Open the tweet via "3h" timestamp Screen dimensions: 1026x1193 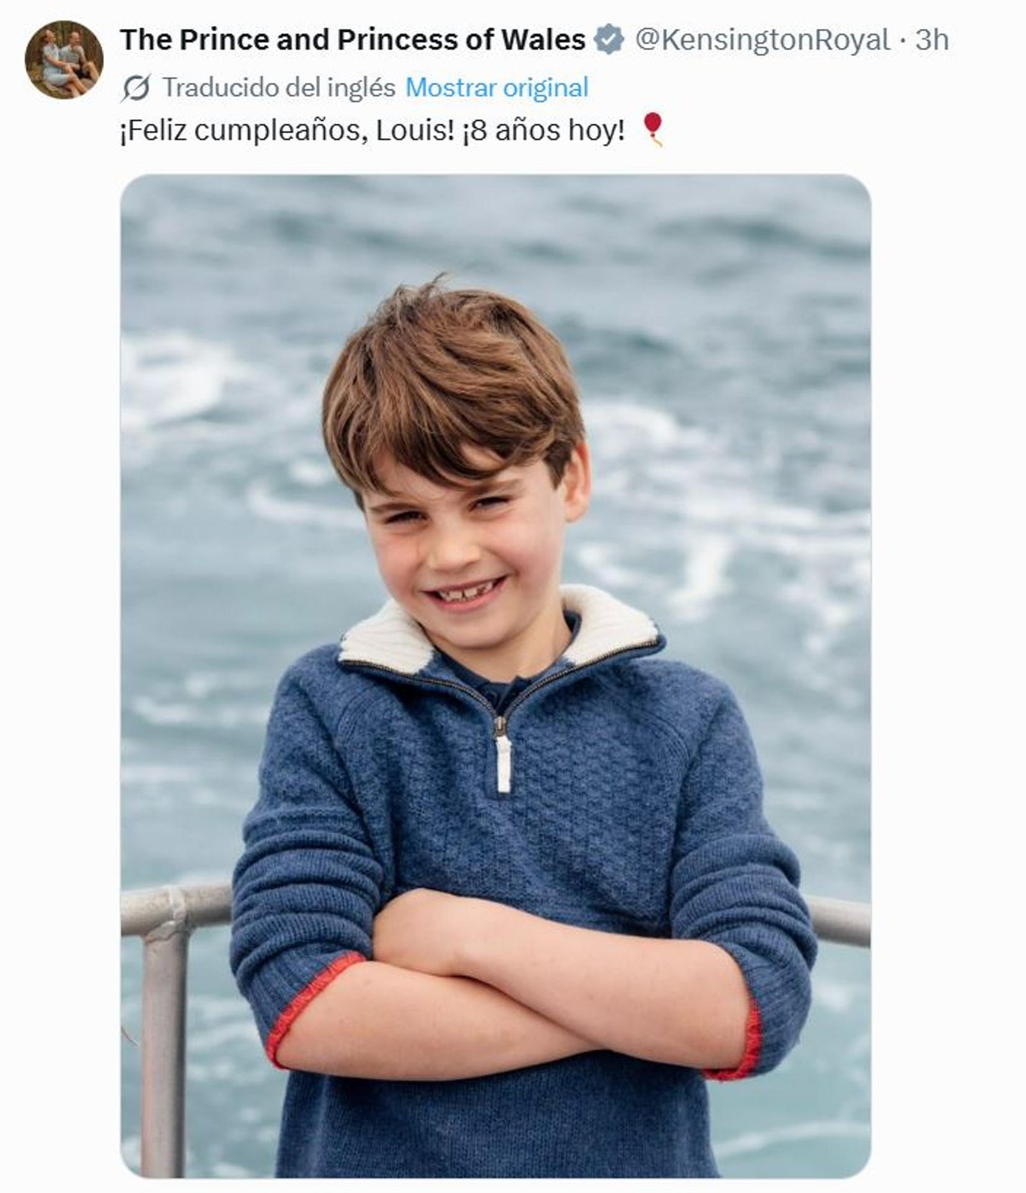pyautogui.click(x=932, y=40)
